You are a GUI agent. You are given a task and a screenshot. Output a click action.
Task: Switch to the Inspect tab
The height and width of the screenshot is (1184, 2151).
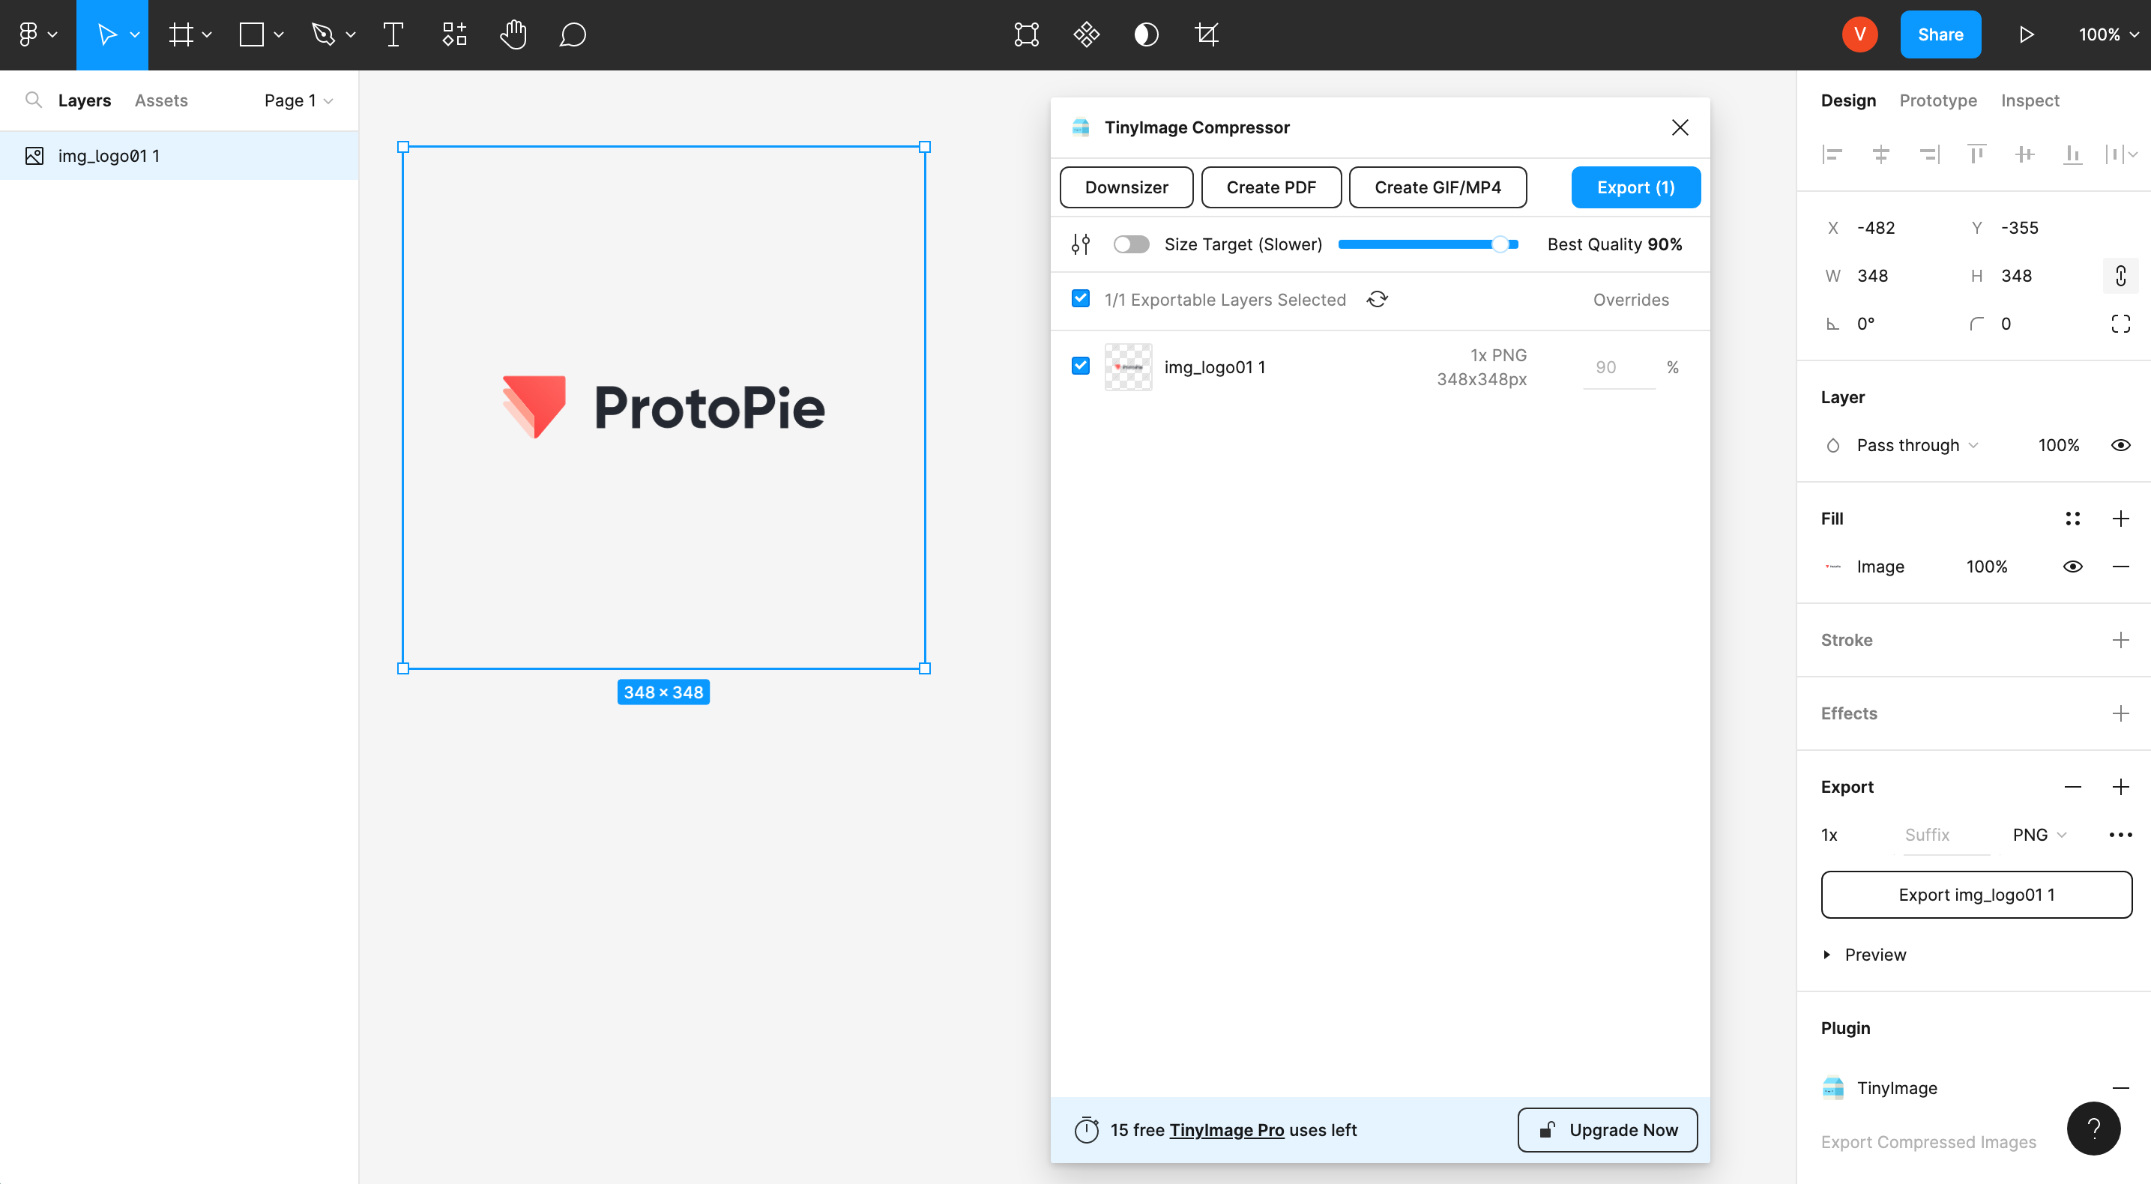[x=2030, y=99]
